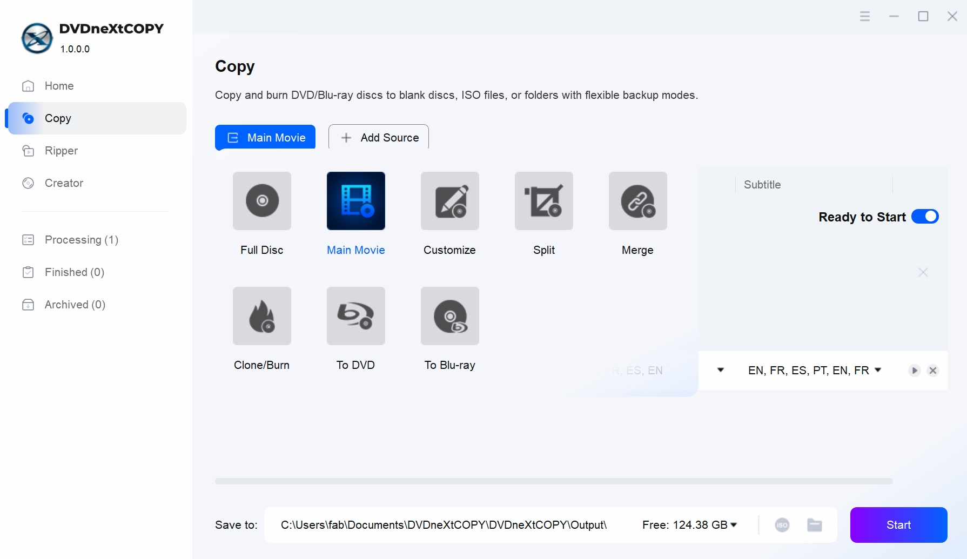Click the Main Movie mode tab button
The width and height of the screenshot is (967, 559).
coord(265,138)
